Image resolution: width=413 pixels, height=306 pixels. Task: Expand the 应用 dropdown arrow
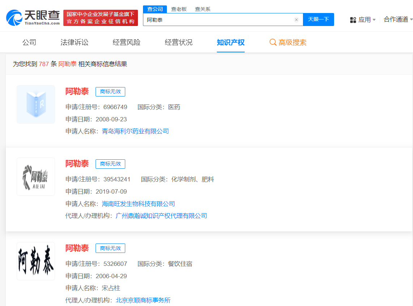point(374,20)
